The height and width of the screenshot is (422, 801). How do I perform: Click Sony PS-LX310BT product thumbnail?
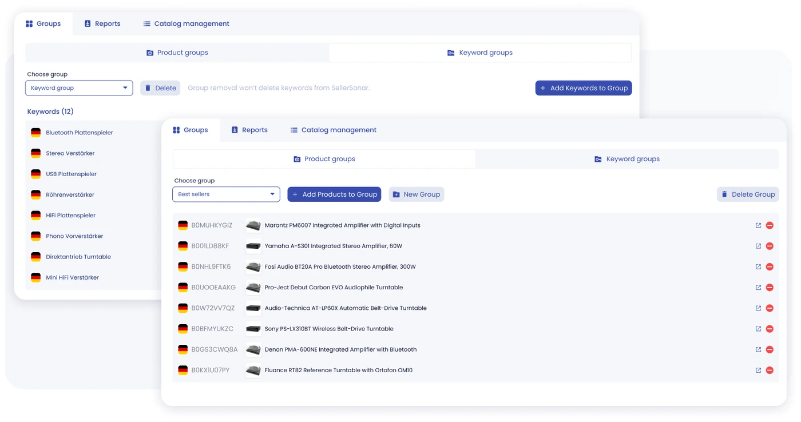coord(253,329)
